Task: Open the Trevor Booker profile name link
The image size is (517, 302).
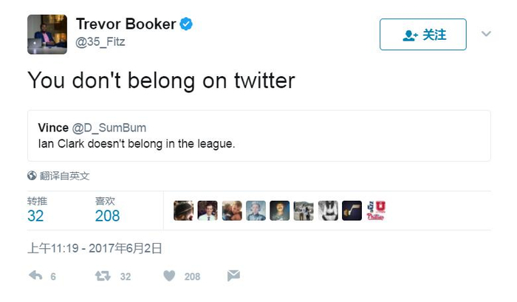Action: [126, 24]
